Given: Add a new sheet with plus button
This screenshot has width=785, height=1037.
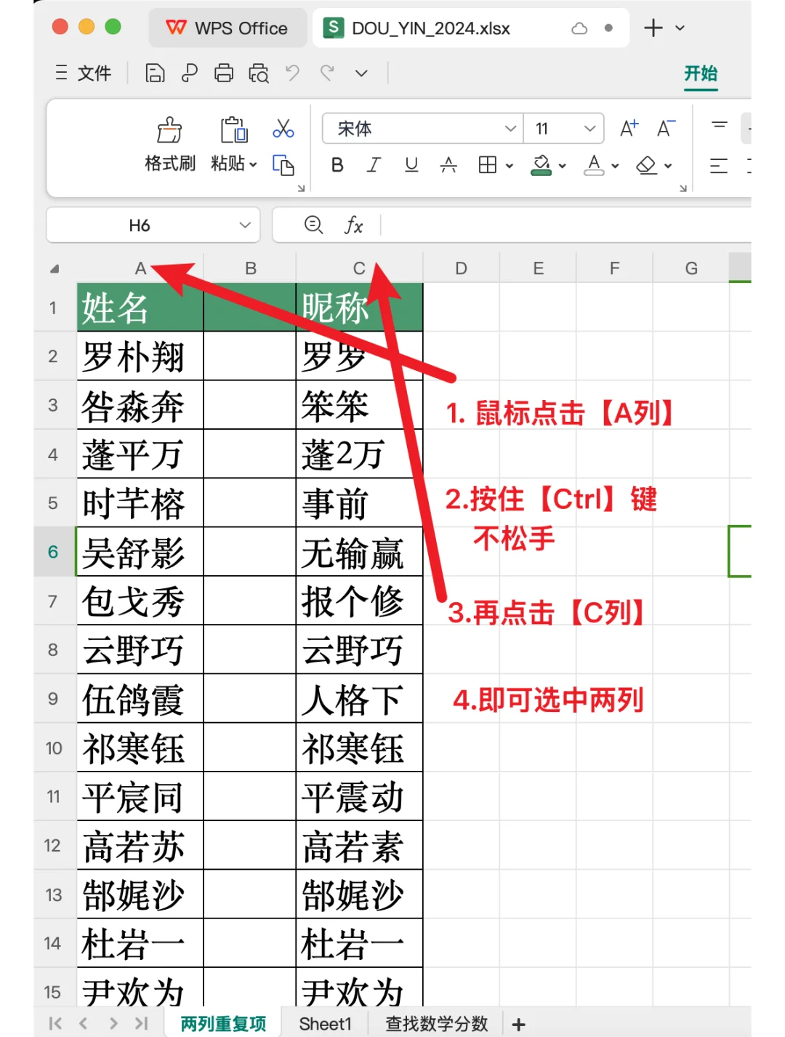Looking at the screenshot, I should (x=518, y=1024).
